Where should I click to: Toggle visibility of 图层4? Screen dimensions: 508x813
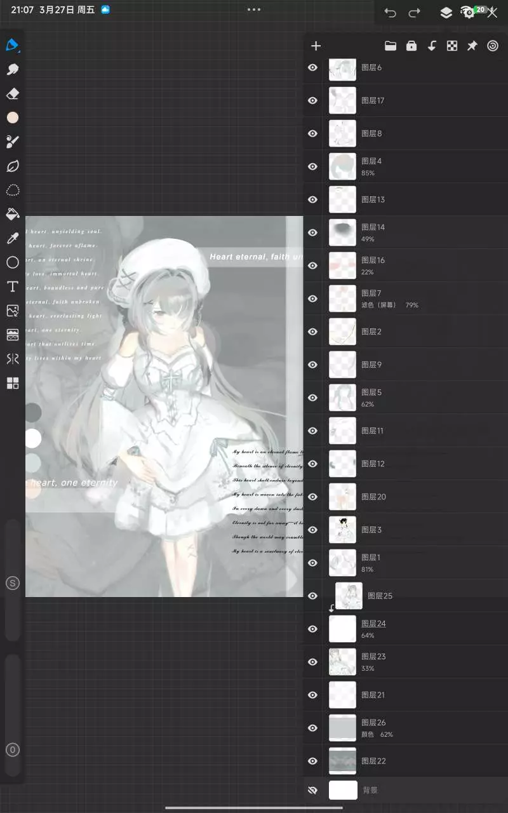pos(312,166)
